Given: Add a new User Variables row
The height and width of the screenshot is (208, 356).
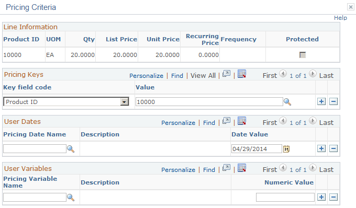Looking at the screenshot, I should (x=321, y=197).
